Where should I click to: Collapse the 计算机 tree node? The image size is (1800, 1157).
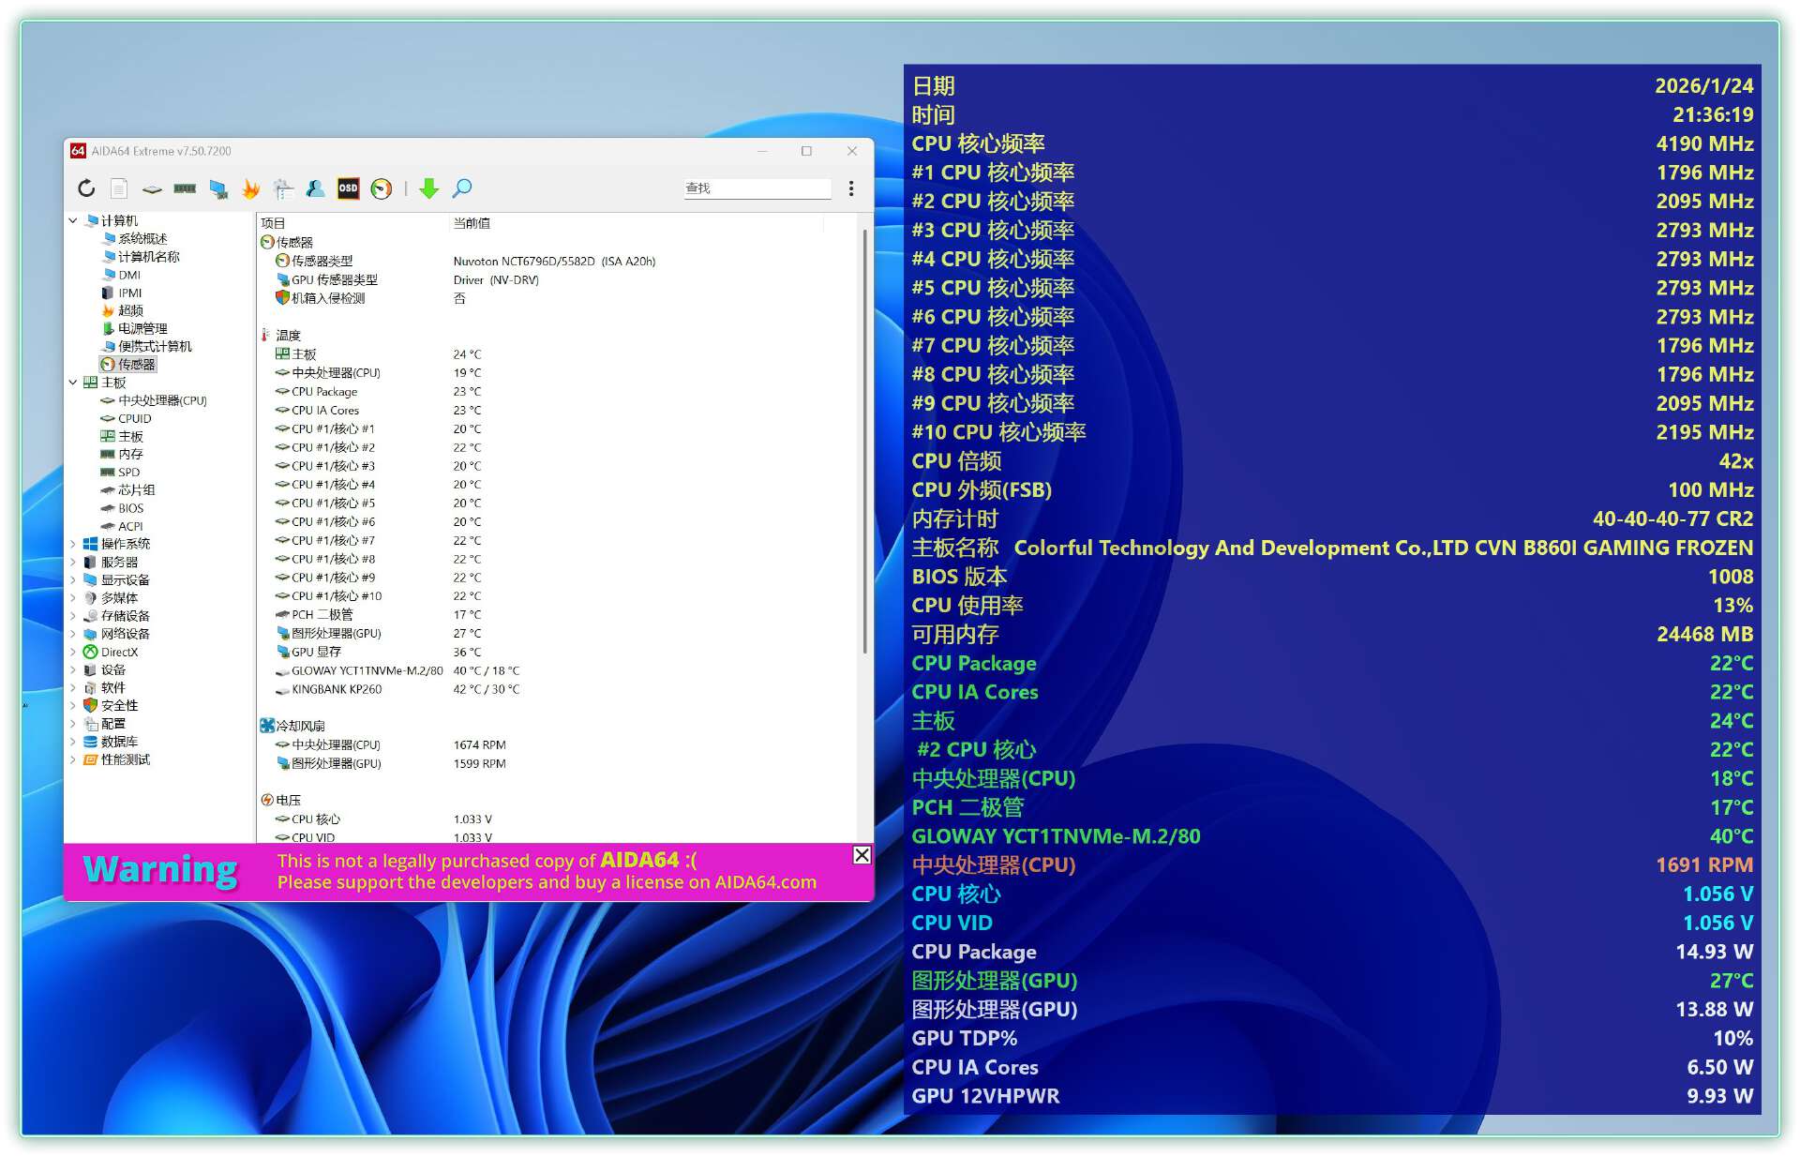coord(73,220)
